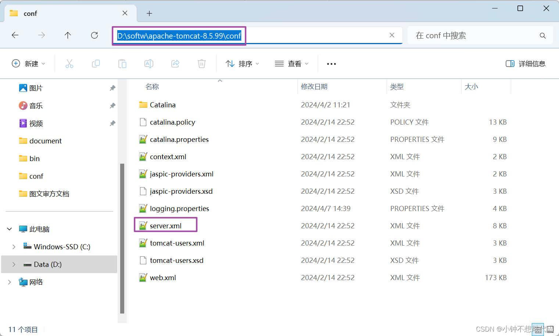This screenshot has width=559, height=336.
Task: Click the 173 KB size cell
Action: pos(496,278)
